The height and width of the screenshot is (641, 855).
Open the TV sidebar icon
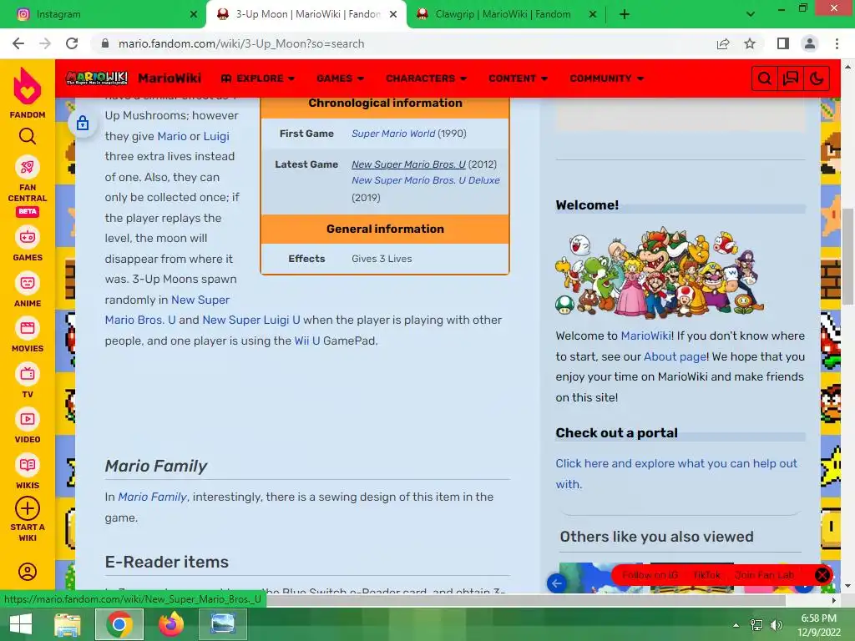(28, 374)
